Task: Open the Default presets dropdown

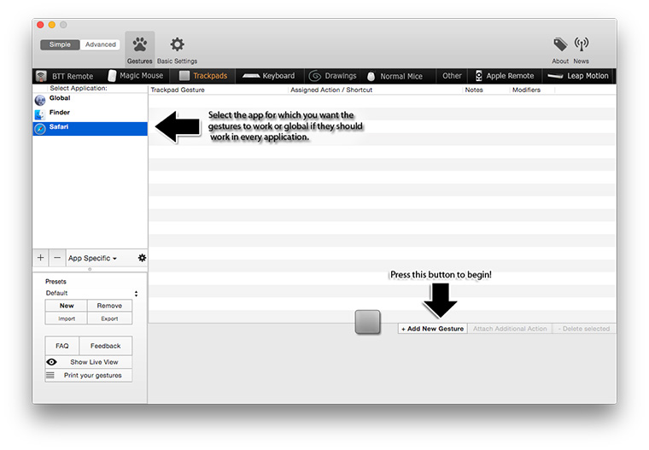Action: coord(91,293)
